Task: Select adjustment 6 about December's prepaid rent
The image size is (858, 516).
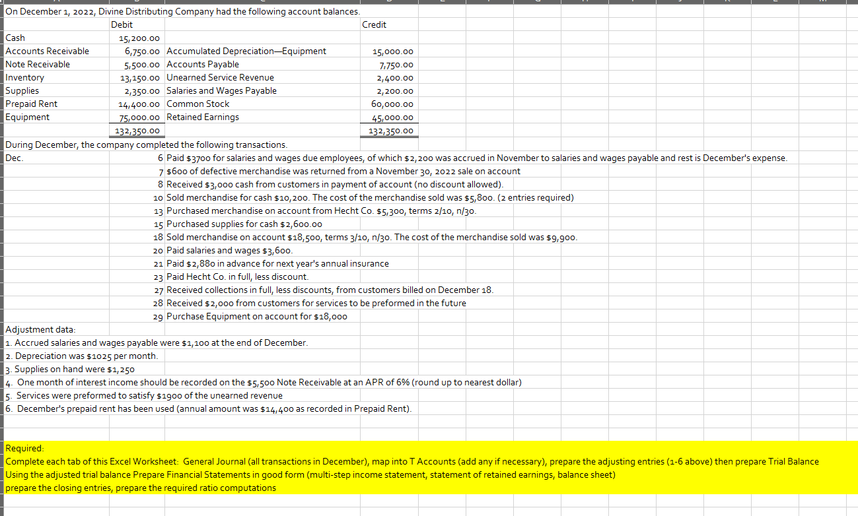Action: click(207, 408)
